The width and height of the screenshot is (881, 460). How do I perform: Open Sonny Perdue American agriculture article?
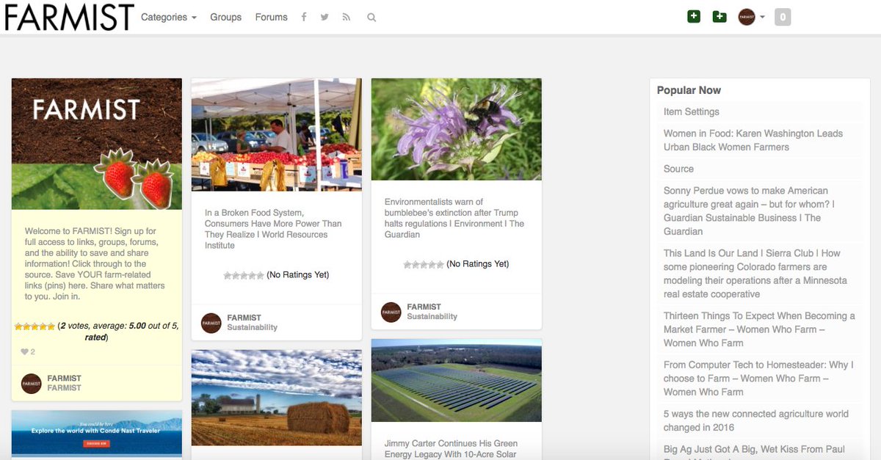[749, 211]
